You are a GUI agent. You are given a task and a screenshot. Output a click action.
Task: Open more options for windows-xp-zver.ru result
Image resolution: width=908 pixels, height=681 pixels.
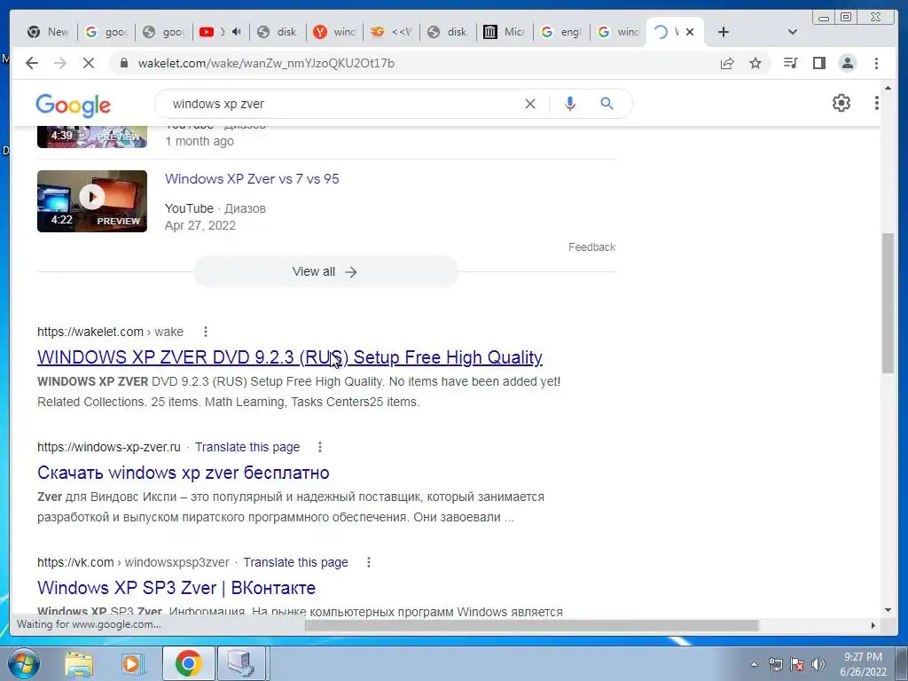(x=319, y=447)
